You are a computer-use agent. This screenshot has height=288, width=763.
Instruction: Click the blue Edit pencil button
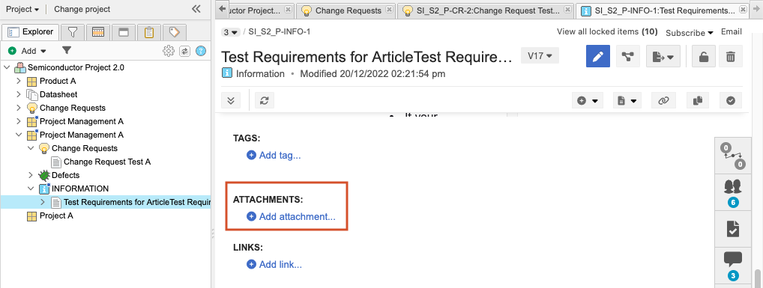597,56
